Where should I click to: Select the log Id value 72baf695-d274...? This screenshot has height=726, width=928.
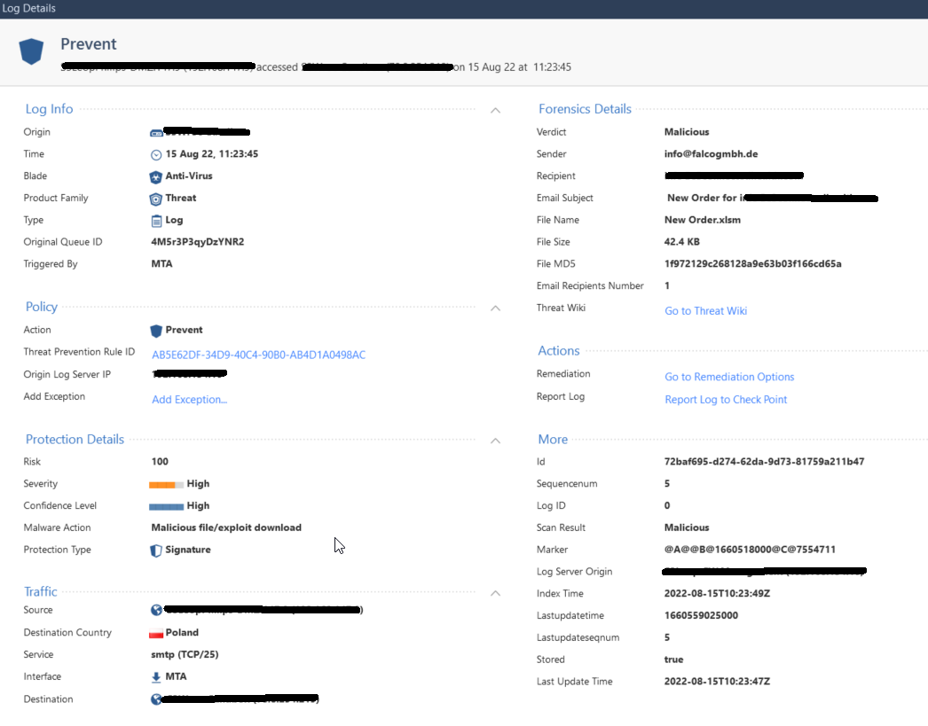[x=764, y=461]
